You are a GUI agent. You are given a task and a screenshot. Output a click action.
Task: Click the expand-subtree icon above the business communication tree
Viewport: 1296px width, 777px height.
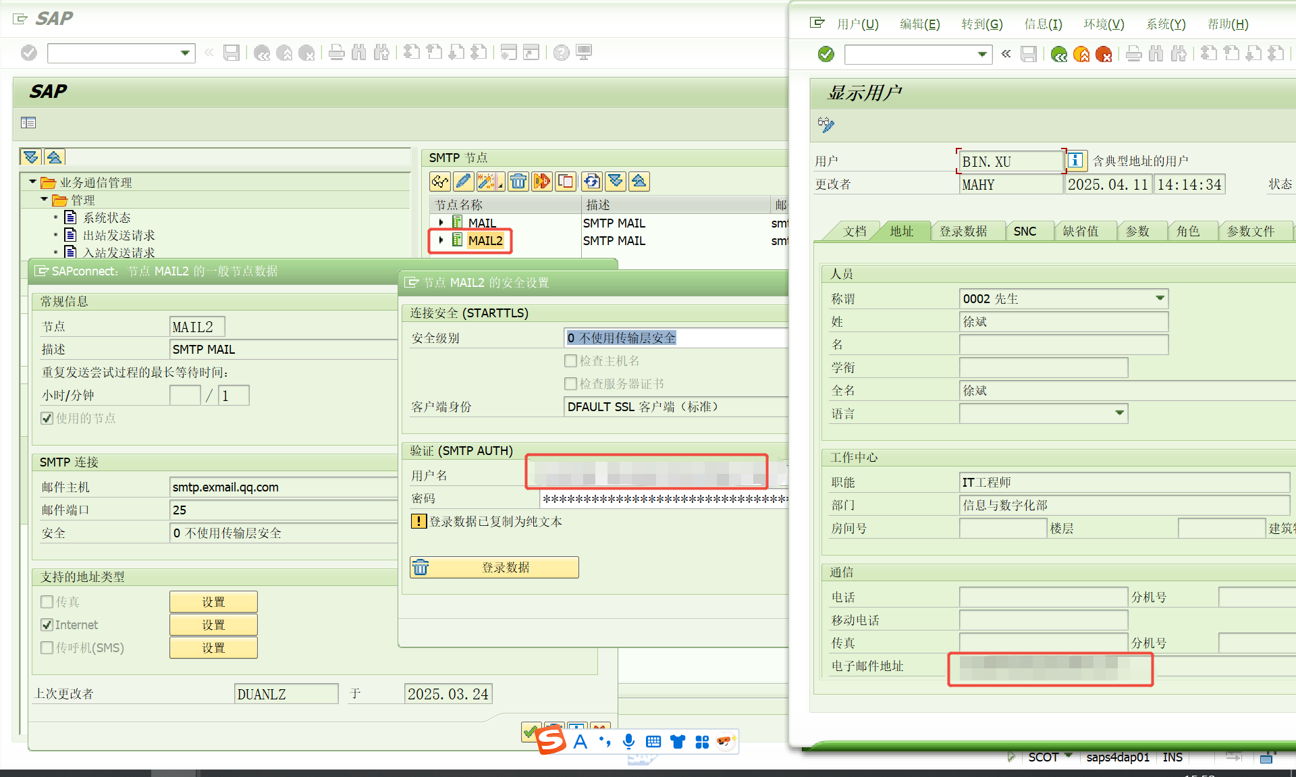pos(31,157)
